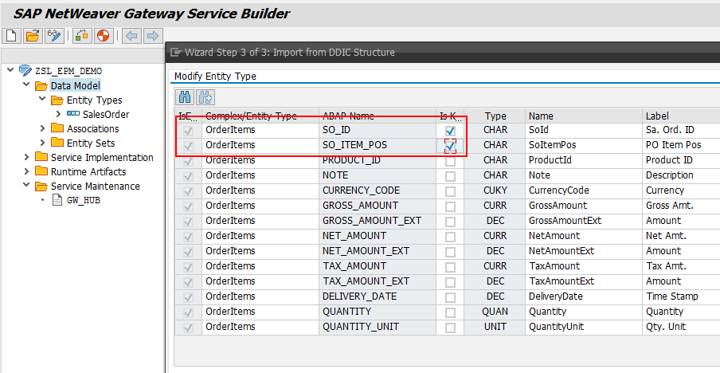This screenshot has height=373, width=720.
Task: Expand the SalesOrder node
Action: click(58, 114)
